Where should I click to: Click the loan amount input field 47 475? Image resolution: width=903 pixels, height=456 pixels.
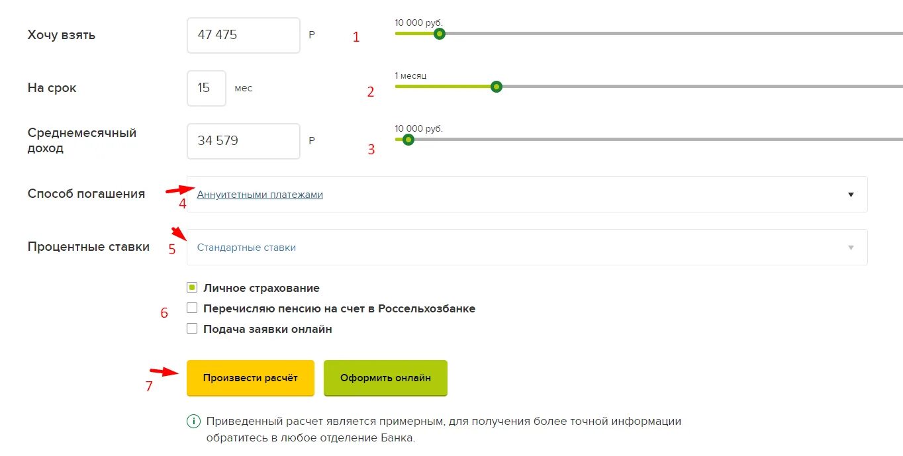tap(243, 35)
